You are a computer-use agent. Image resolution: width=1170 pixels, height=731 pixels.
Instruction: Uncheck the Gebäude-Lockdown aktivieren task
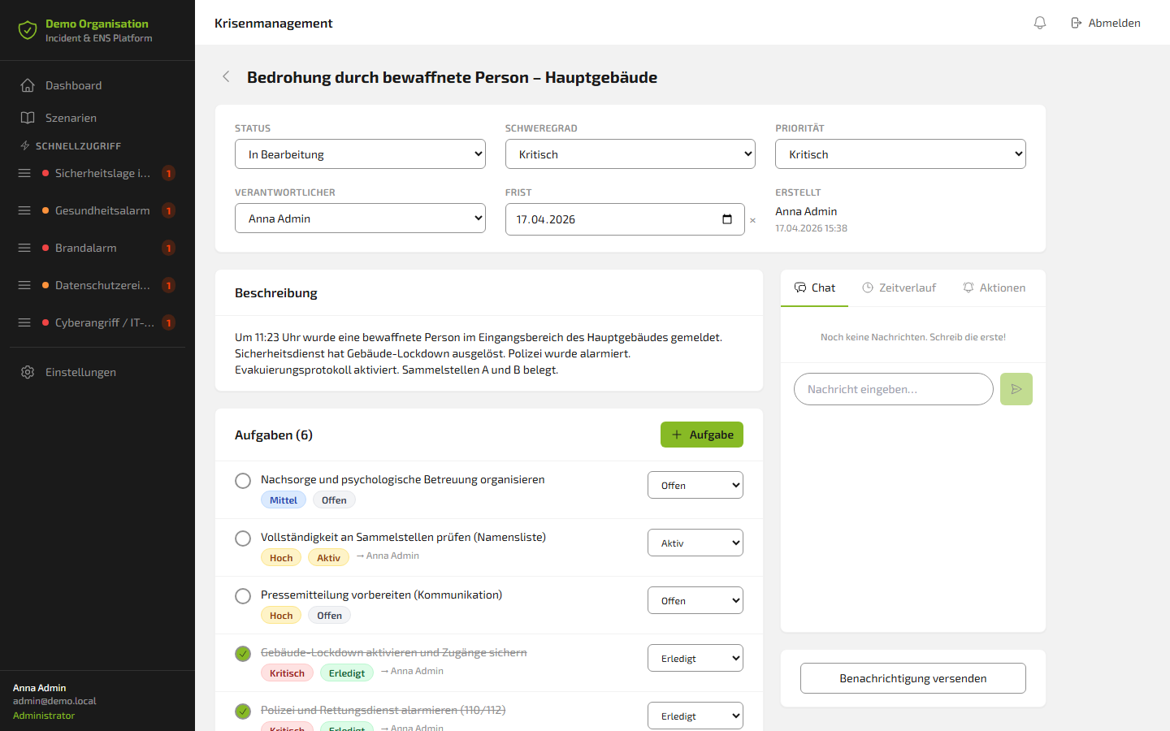[243, 654]
